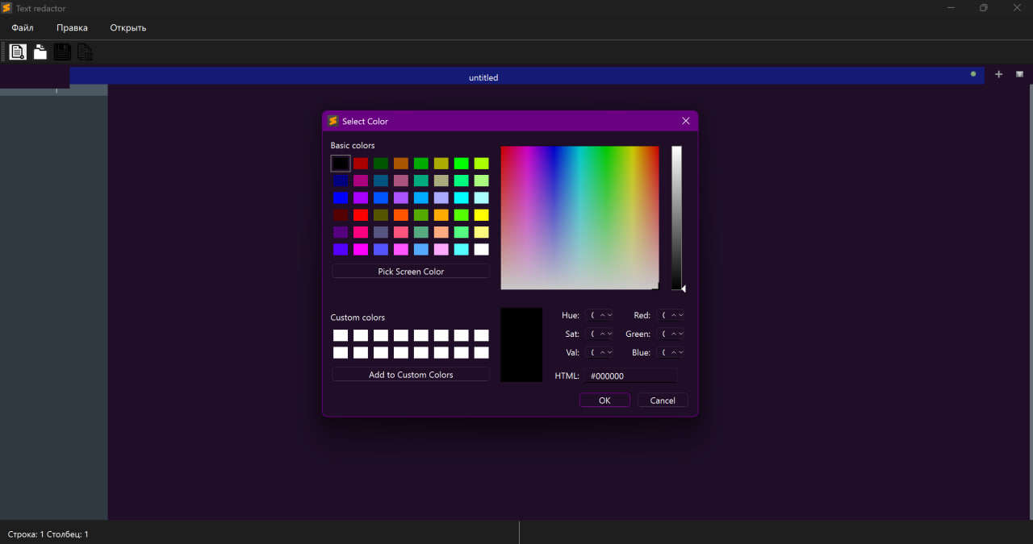
Task: Decrease the Hue value with its down arrow
Action: pos(610,315)
